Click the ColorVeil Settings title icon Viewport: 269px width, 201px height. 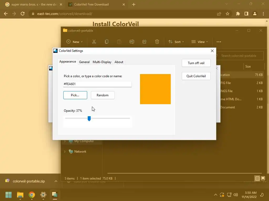tap(55, 51)
